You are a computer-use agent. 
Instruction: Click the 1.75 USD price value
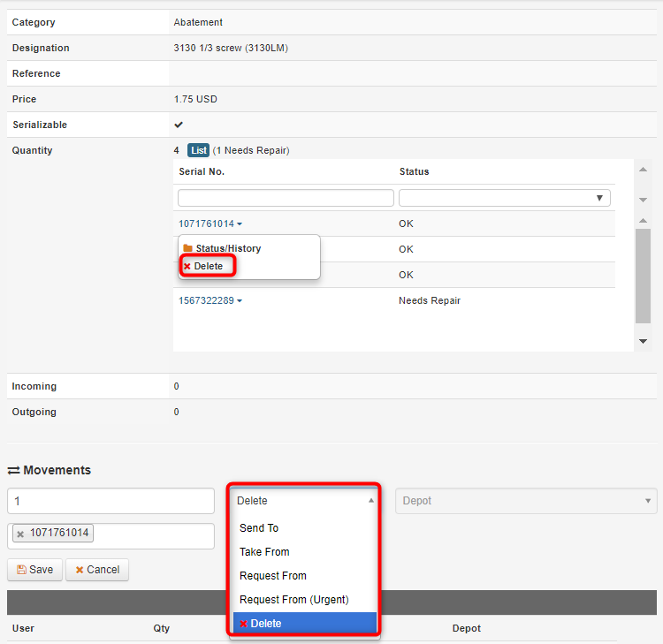click(195, 99)
